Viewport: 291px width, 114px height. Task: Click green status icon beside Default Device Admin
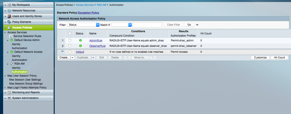point(12,40)
